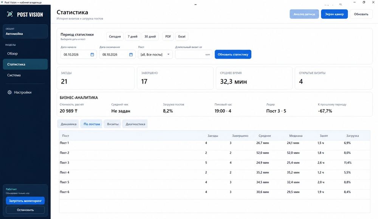Image resolution: width=378 pixels, height=219 pixels.
Task: Export statistics as PDF
Action: (168, 36)
